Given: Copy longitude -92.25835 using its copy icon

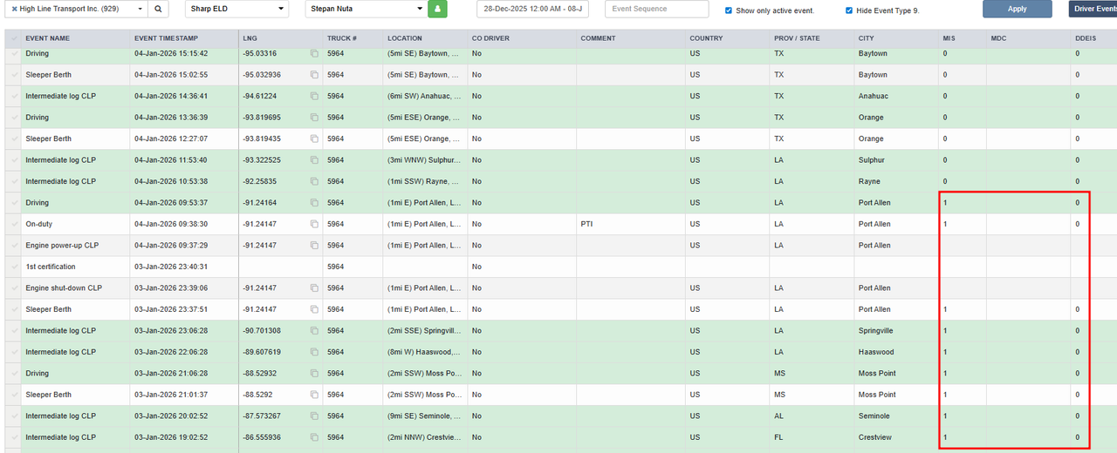Looking at the screenshot, I should (x=314, y=182).
